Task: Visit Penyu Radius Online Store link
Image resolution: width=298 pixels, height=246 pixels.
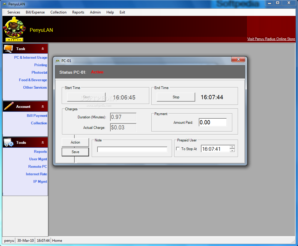Action: click(x=271, y=39)
